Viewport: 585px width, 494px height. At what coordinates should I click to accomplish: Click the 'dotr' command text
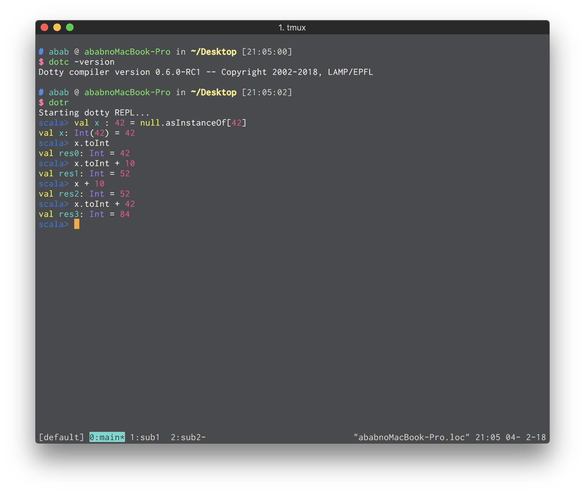point(59,102)
